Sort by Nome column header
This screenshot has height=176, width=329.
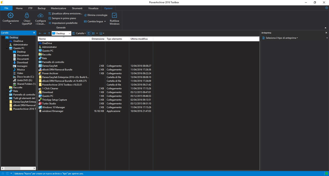[64, 39]
